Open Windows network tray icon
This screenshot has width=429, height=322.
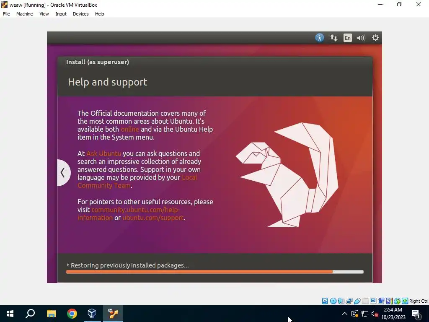[x=365, y=314]
